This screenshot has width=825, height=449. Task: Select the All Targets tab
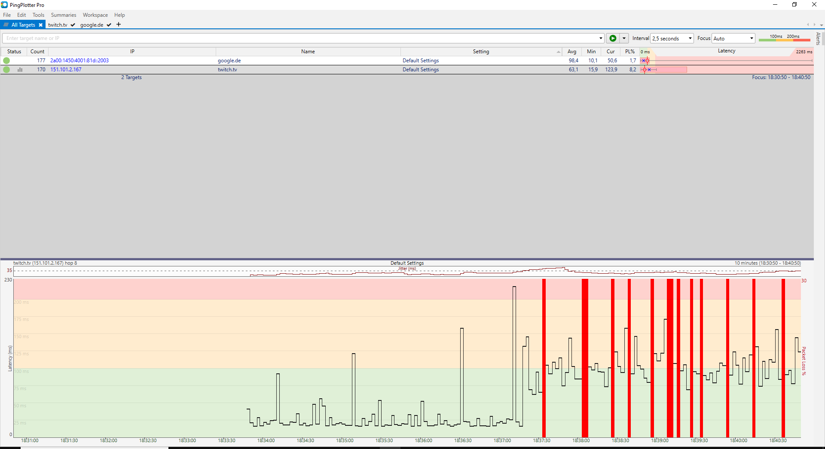[x=23, y=25]
